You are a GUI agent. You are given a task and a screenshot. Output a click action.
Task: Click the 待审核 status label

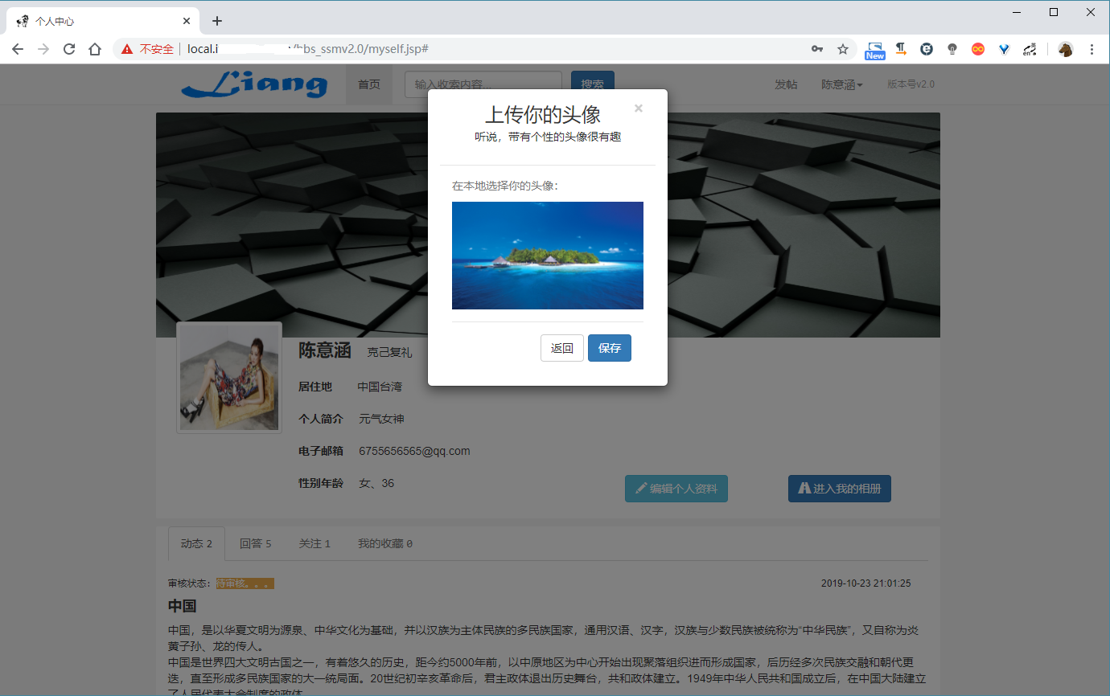click(245, 583)
